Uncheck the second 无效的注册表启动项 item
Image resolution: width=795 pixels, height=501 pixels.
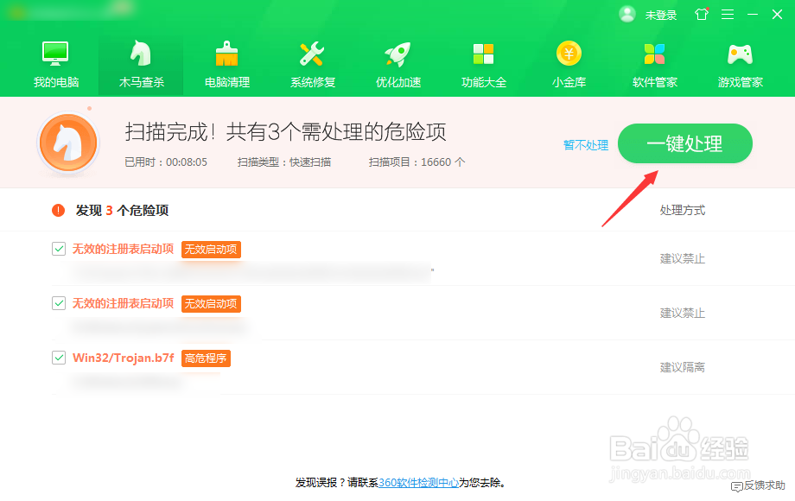pyautogui.click(x=59, y=303)
